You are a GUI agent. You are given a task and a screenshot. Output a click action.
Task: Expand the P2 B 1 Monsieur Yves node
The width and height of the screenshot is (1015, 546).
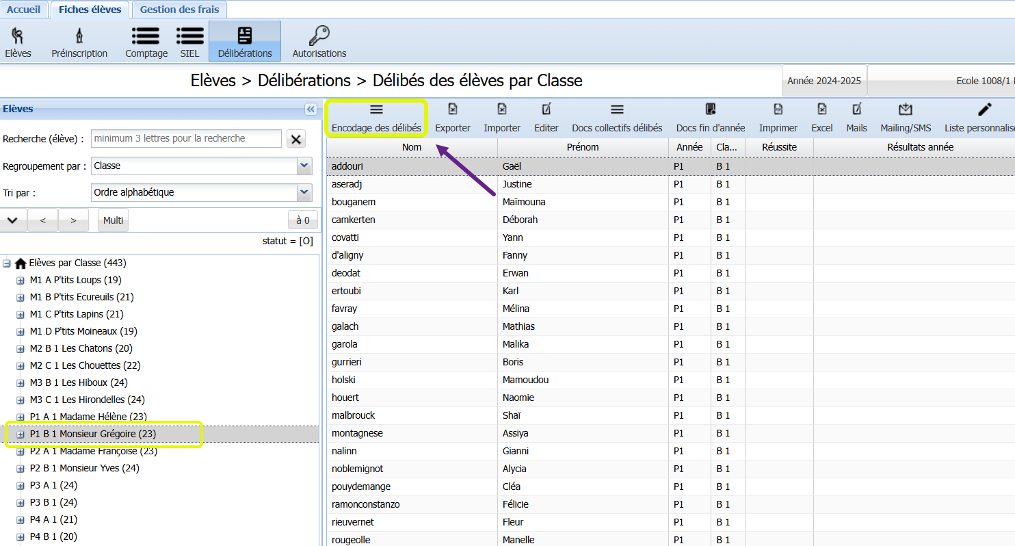click(20, 469)
